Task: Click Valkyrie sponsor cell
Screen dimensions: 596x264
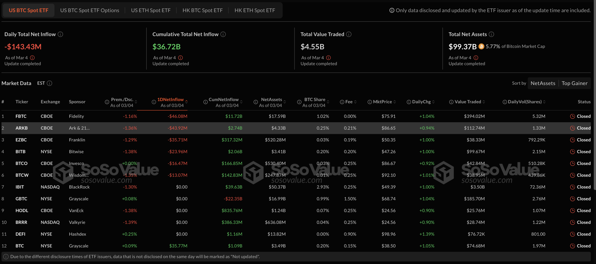Action: point(77,222)
